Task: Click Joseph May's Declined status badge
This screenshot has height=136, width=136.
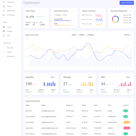Action: pos(127,128)
